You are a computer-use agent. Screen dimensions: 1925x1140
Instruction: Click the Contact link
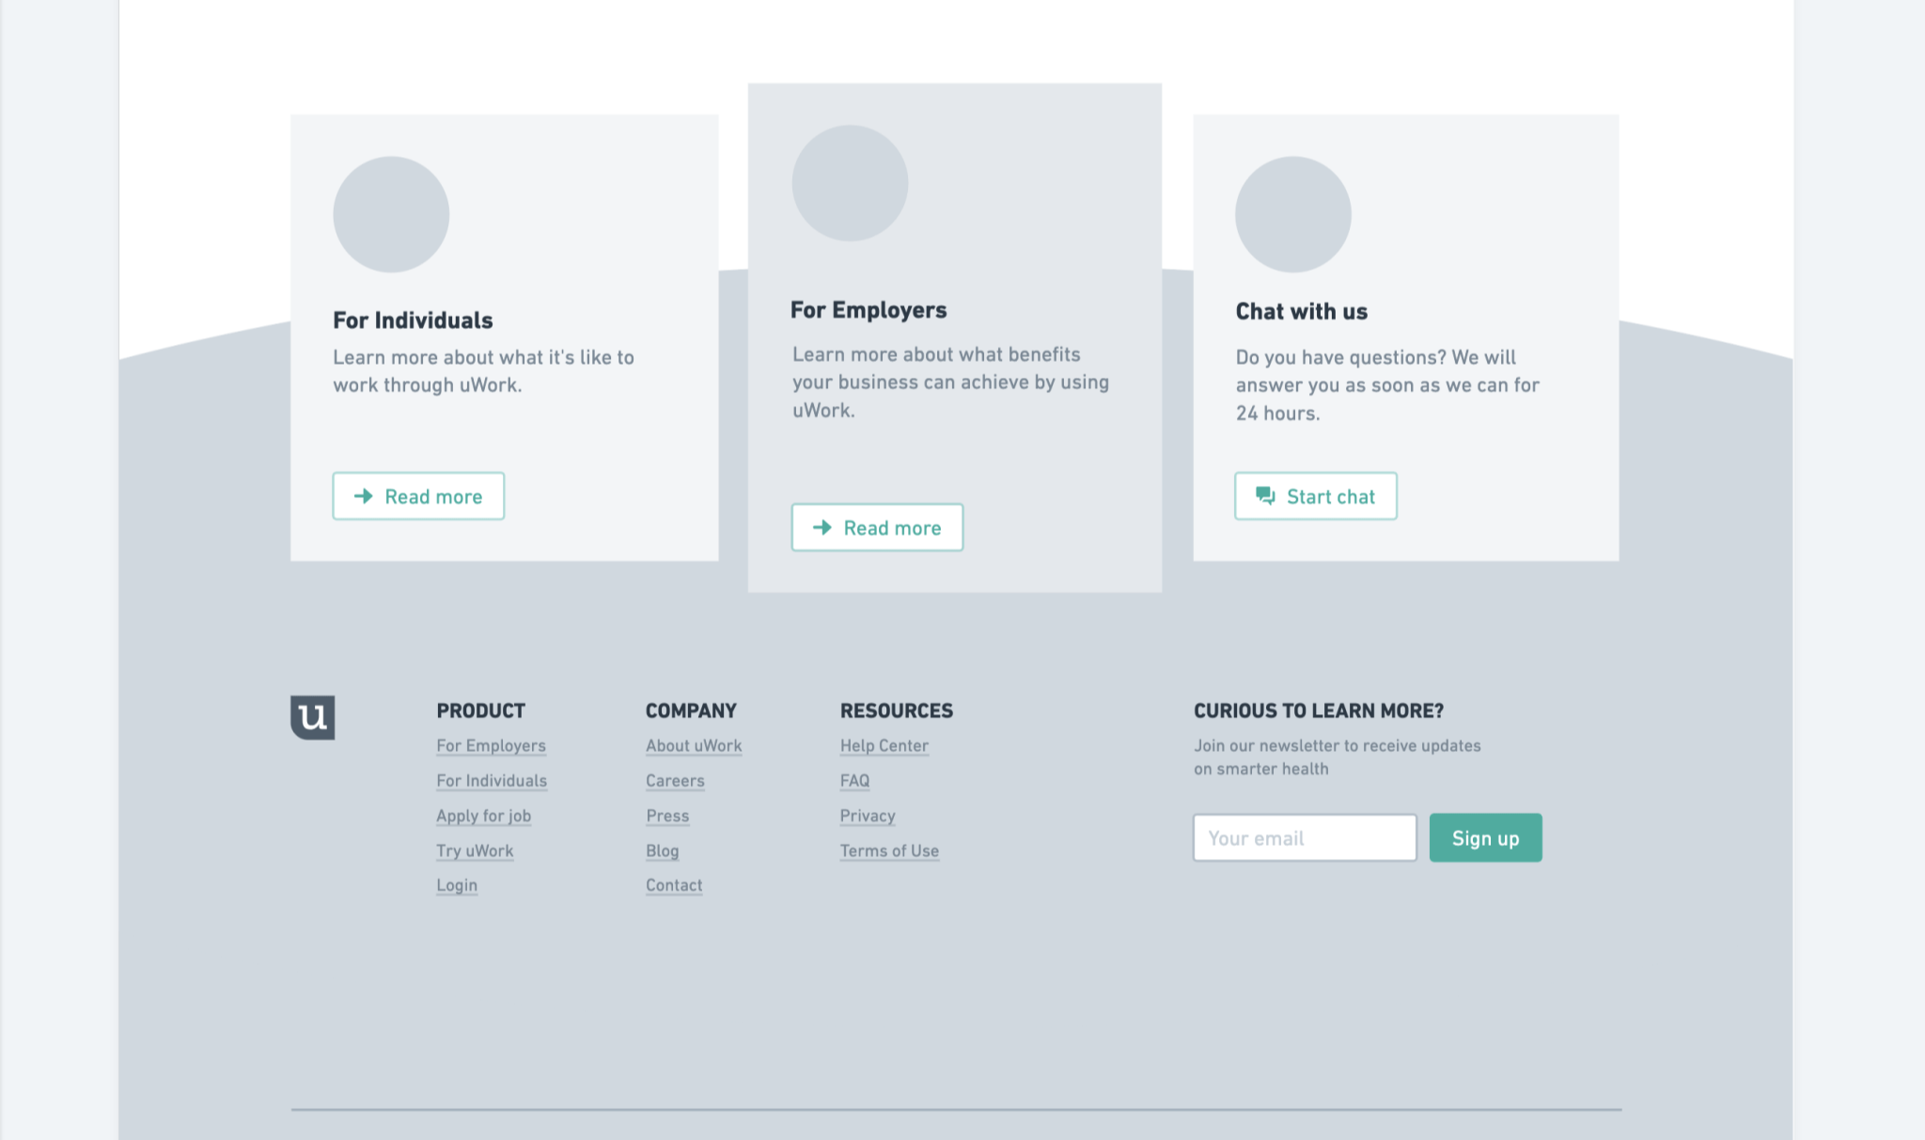(x=674, y=885)
